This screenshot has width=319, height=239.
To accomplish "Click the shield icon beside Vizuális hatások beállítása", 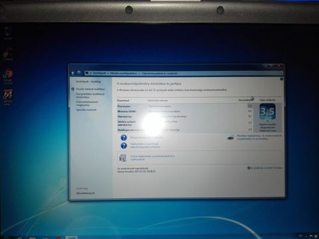I will (x=72, y=89).
